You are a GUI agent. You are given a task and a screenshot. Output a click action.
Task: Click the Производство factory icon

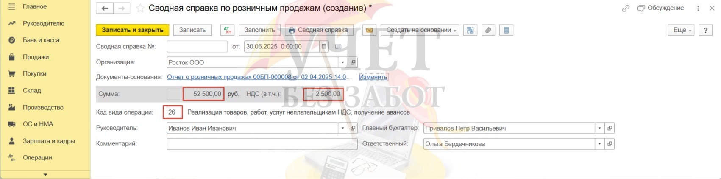click(x=12, y=107)
